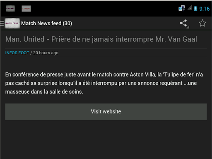Open the navigation drawer hamburger icon
212x159 pixels.
[2, 23]
